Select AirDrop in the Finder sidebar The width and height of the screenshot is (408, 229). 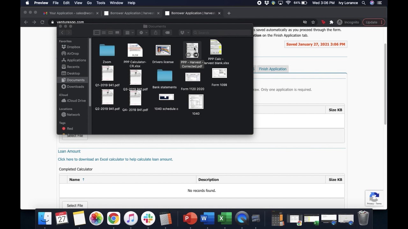tap(73, 54)
